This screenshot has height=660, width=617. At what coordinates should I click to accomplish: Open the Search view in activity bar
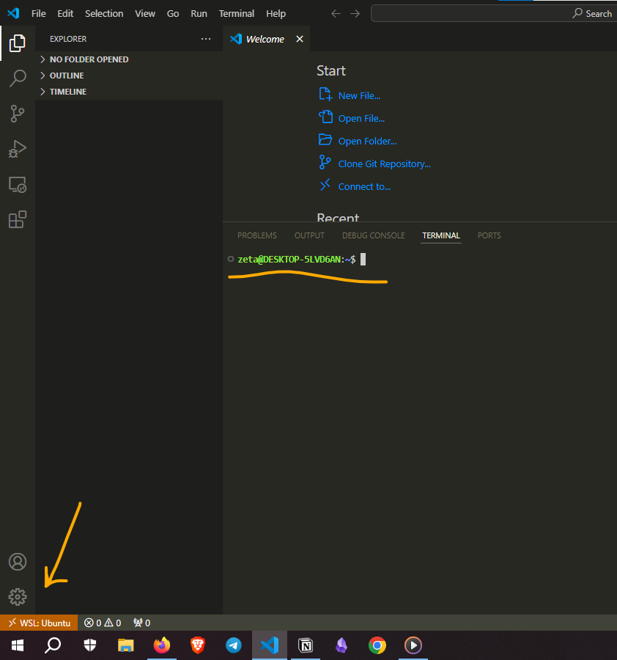point(18,78)
